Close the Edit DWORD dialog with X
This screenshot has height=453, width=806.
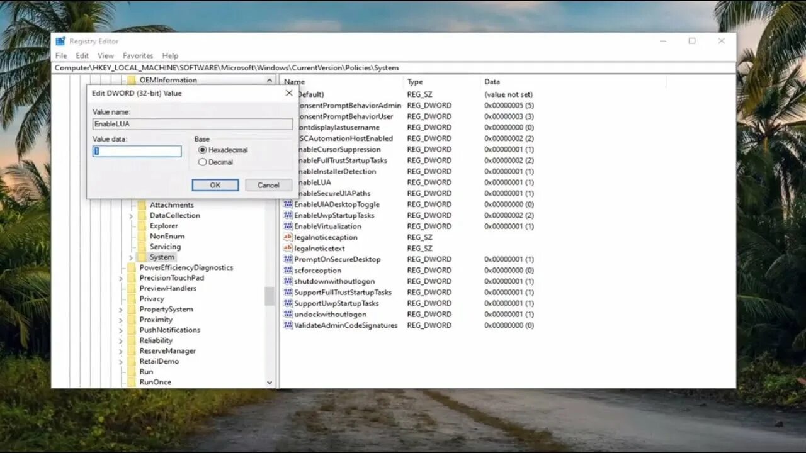coord(289,92)
